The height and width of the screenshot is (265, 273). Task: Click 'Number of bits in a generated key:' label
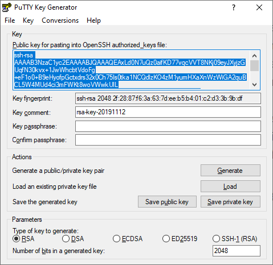coord(59,251)
